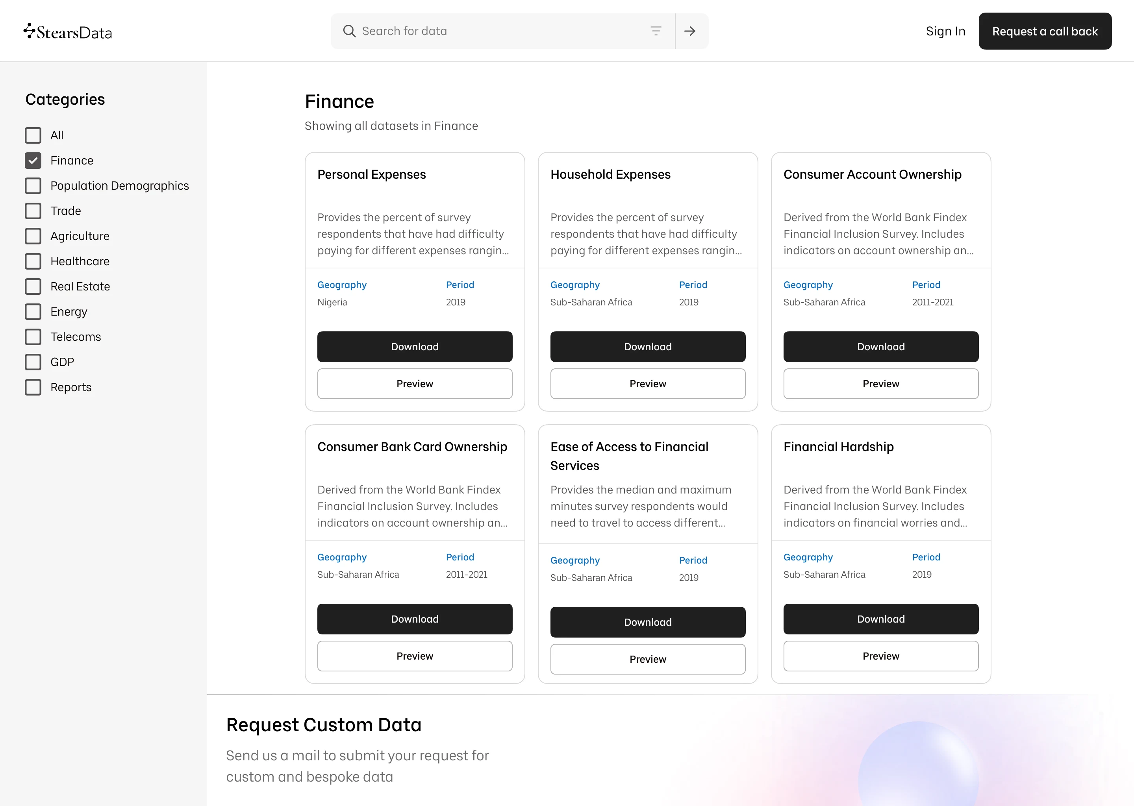
Task: Click Sign In link
Action: coord(945,31)
